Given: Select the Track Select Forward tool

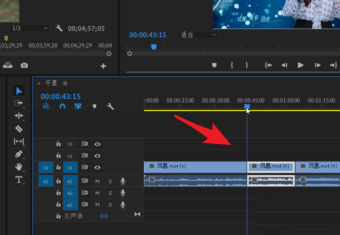Looking at the screenshot, I should point(18,103).
